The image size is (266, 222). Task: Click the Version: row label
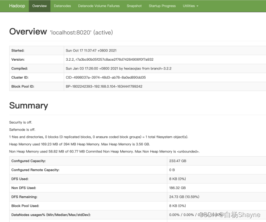(x=18, y=60)
